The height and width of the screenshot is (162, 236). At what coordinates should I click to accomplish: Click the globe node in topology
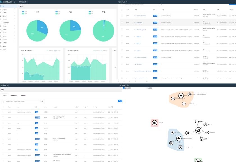198,130
